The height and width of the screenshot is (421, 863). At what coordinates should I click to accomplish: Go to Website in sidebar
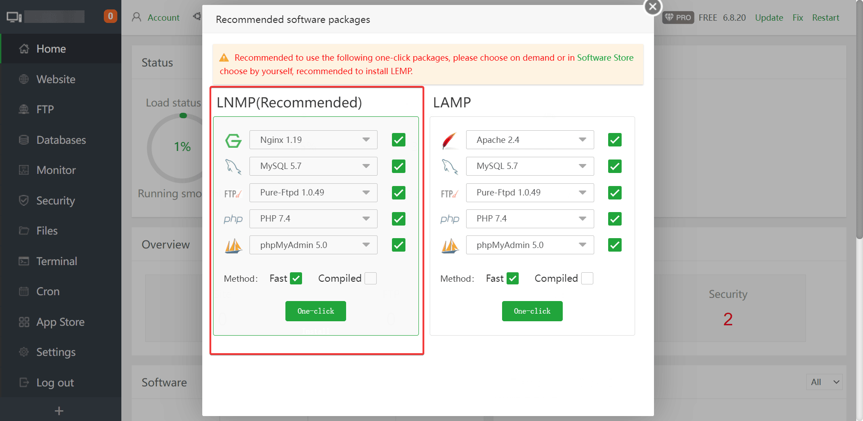(61, 79)
